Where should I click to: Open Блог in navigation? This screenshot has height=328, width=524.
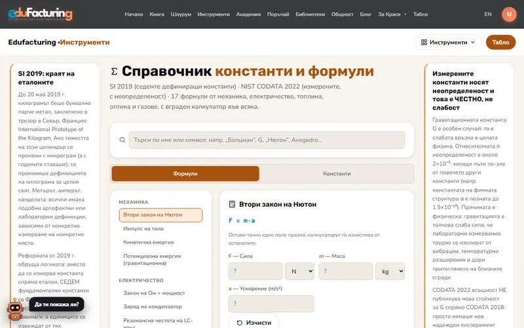click(x=365, y=14)
